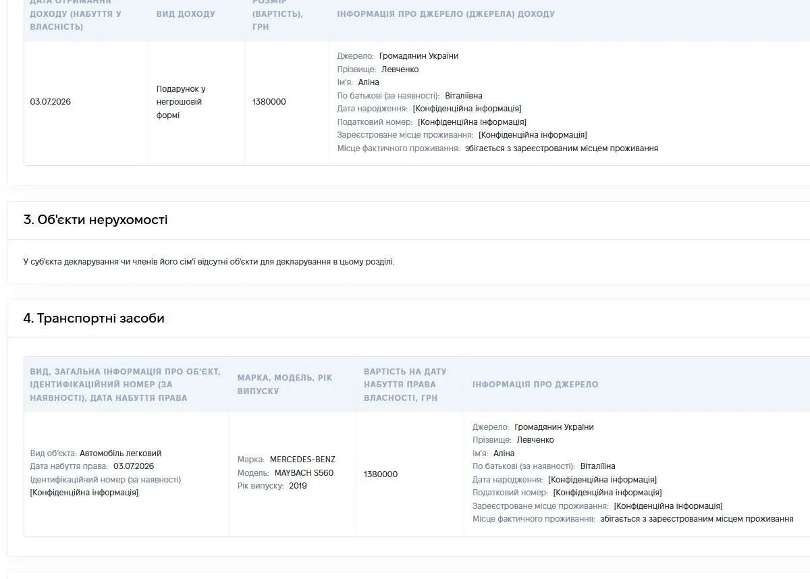The height and width of the screenshot is (579, 810).
Task: Click "Громадянин України" in the transport source
Action: click(x=554, y=427)
